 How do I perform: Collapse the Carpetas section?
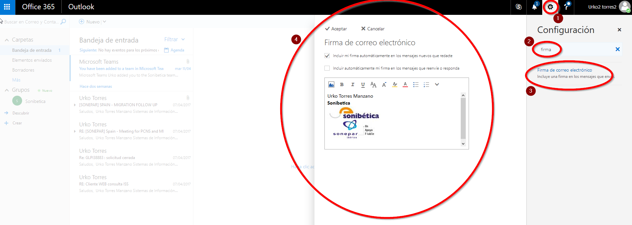(x=7, y=40)
